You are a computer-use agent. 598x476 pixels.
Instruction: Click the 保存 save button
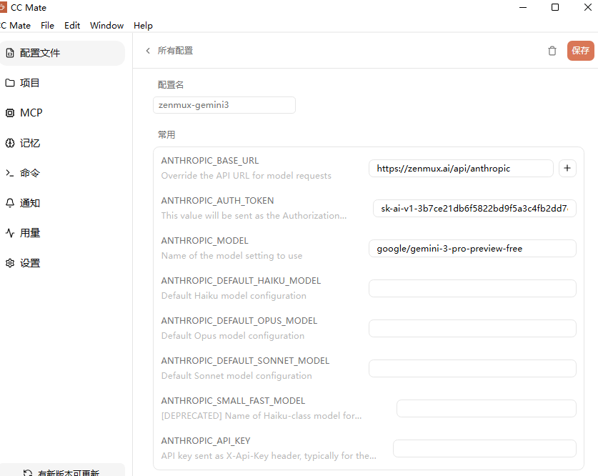(x=580, y=51)
